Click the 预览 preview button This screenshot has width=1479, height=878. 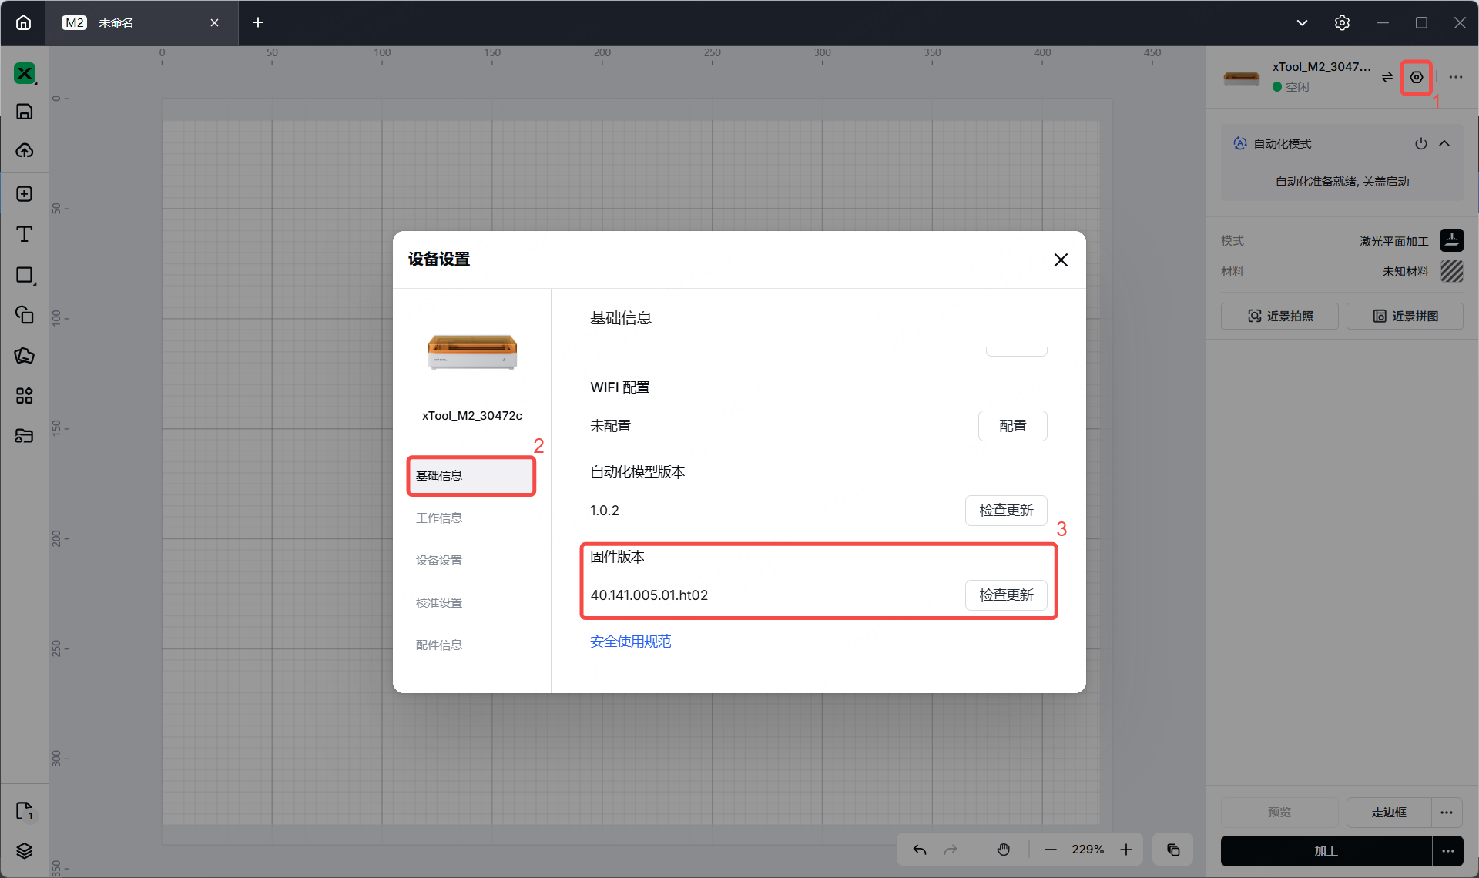(x=1279, y=812)
